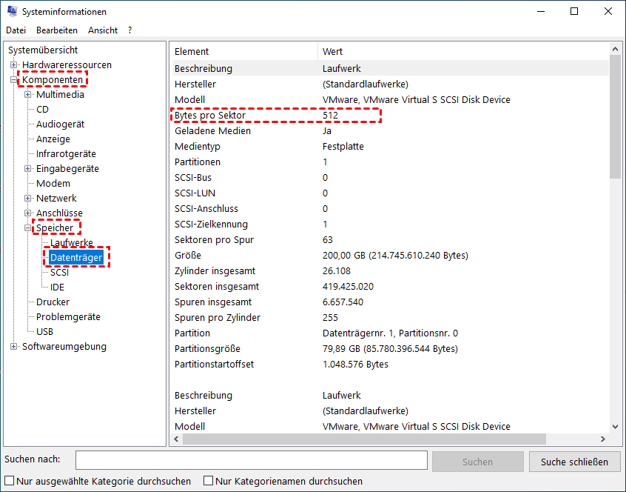Click the vertical scrollbar thumb

615,117
